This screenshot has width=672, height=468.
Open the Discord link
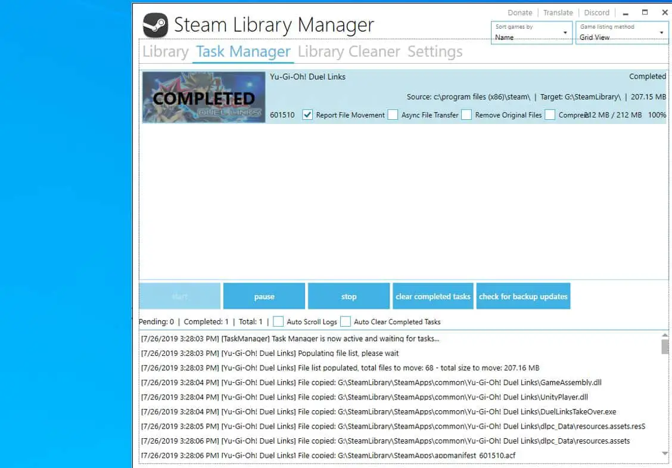tap(596, 13)
